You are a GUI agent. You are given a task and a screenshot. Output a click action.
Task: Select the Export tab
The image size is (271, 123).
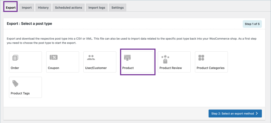pos(11,7)
